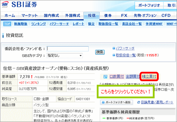Open the SBIカテゴリ dropdown
This screenshot has height=122, width=177.
(x=65, y=56)
